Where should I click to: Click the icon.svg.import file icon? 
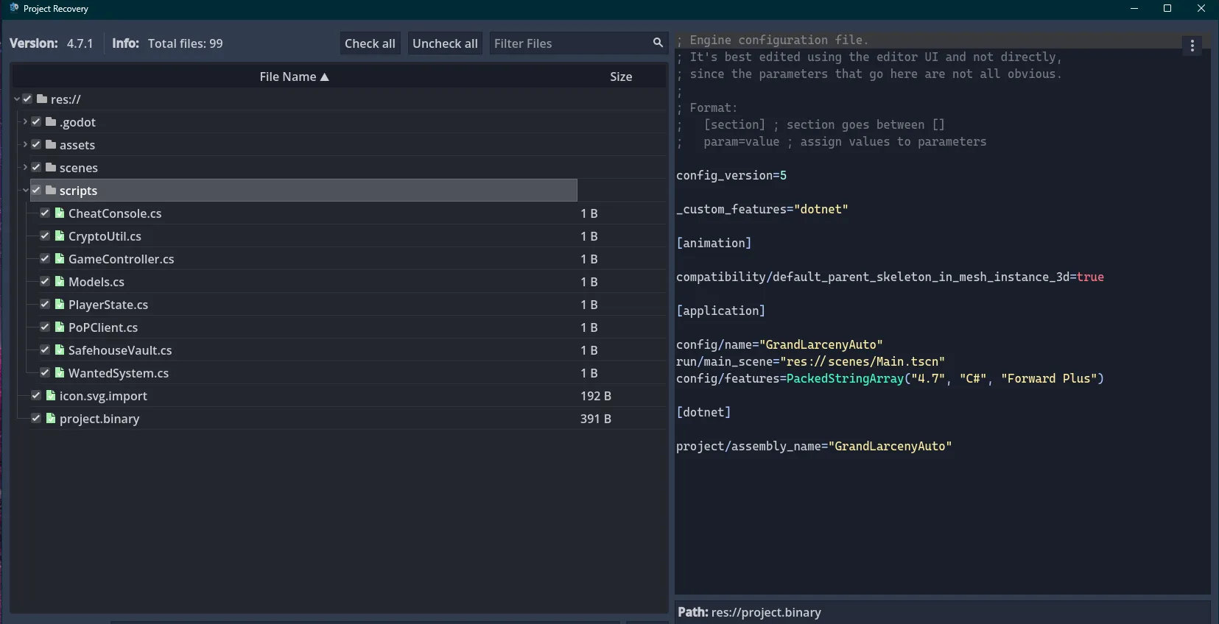pyautogui.click(x=51, y=395)
